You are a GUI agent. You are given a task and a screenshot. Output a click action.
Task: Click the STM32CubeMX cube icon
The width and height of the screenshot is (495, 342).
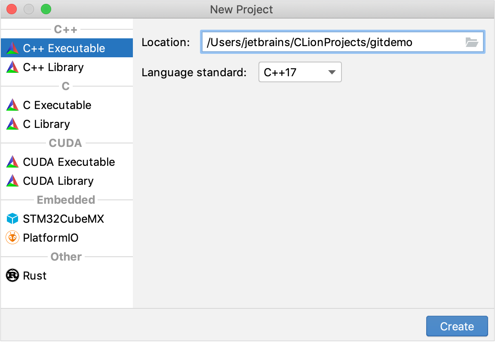pos(12,219)
